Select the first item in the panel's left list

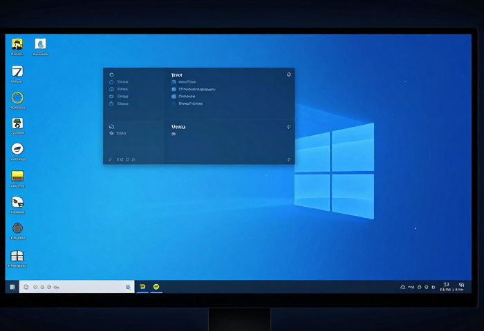tap(119, 82)
